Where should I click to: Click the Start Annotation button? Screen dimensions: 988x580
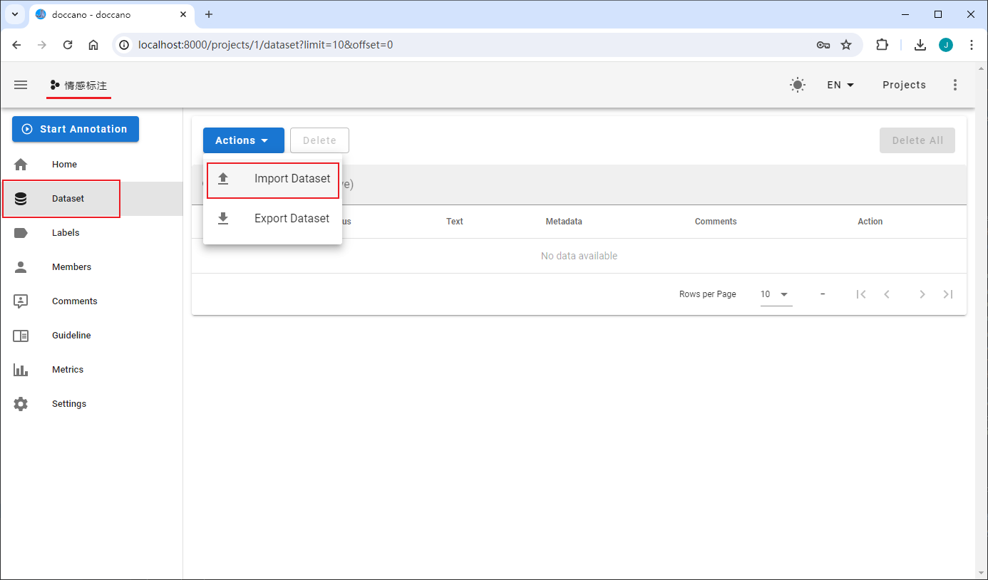pyautogui.click(x=76, y=129)
